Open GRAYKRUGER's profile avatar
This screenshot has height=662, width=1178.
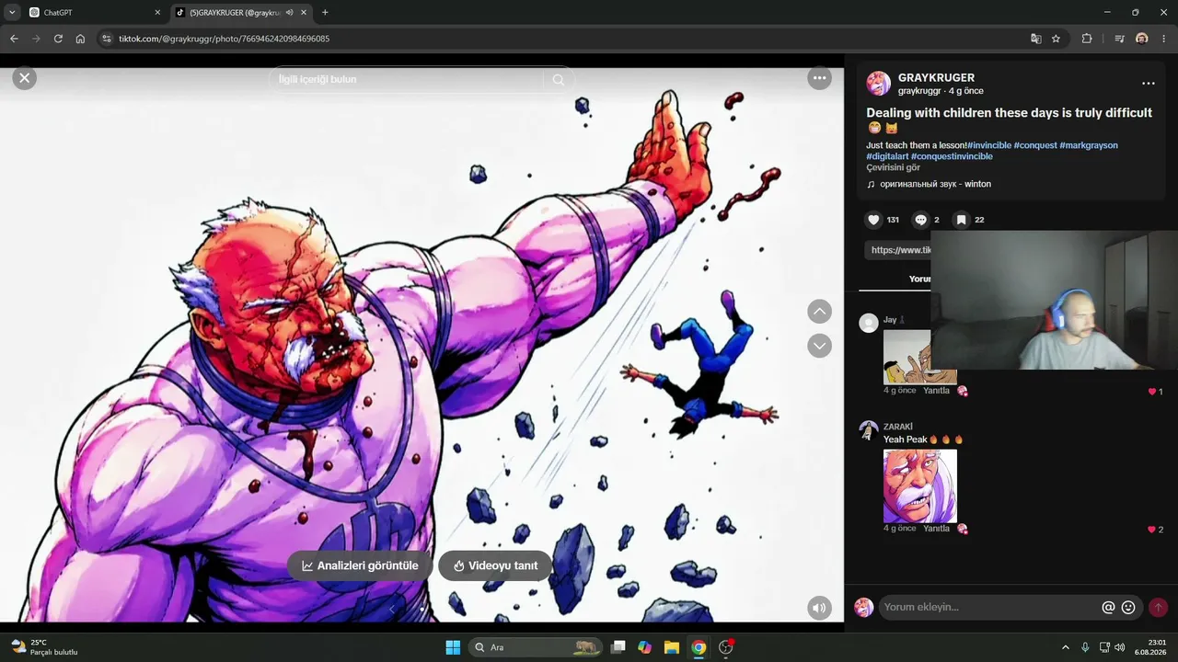[879, 84]
